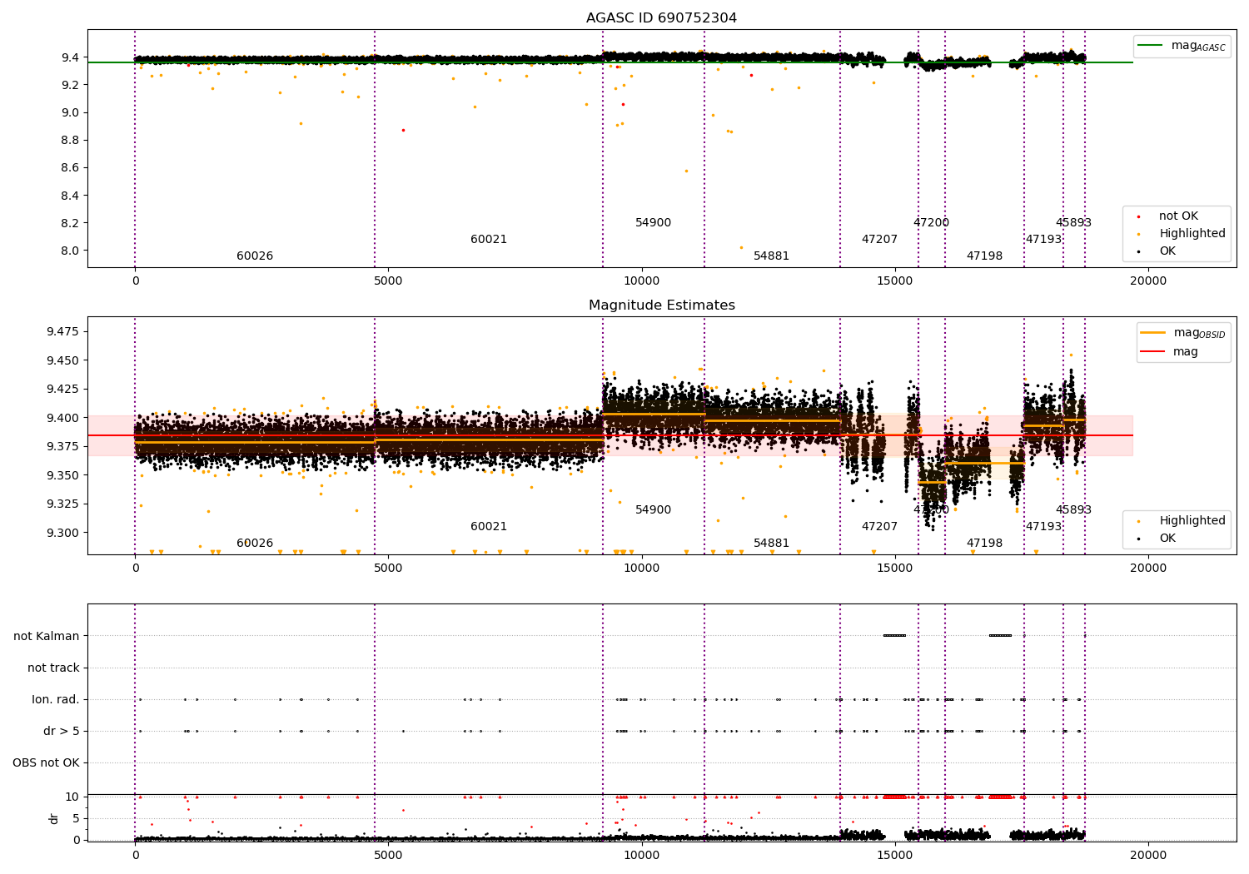Click the 8.6 tick on the top y-axis

tap(70, 168)
